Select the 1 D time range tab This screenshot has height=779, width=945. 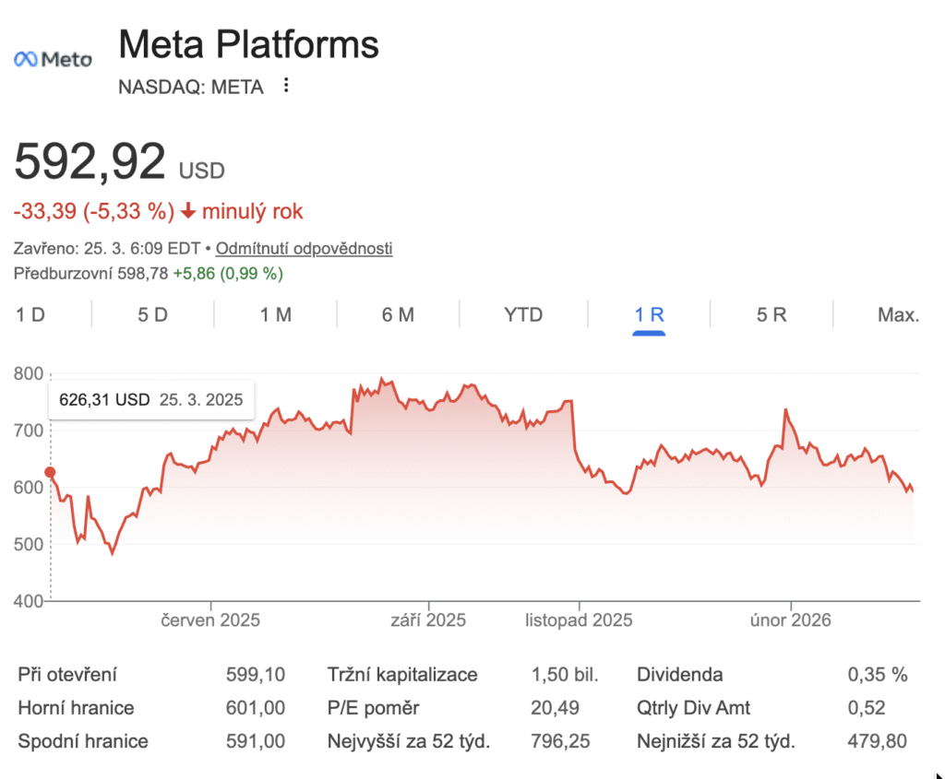coord(30,314)
